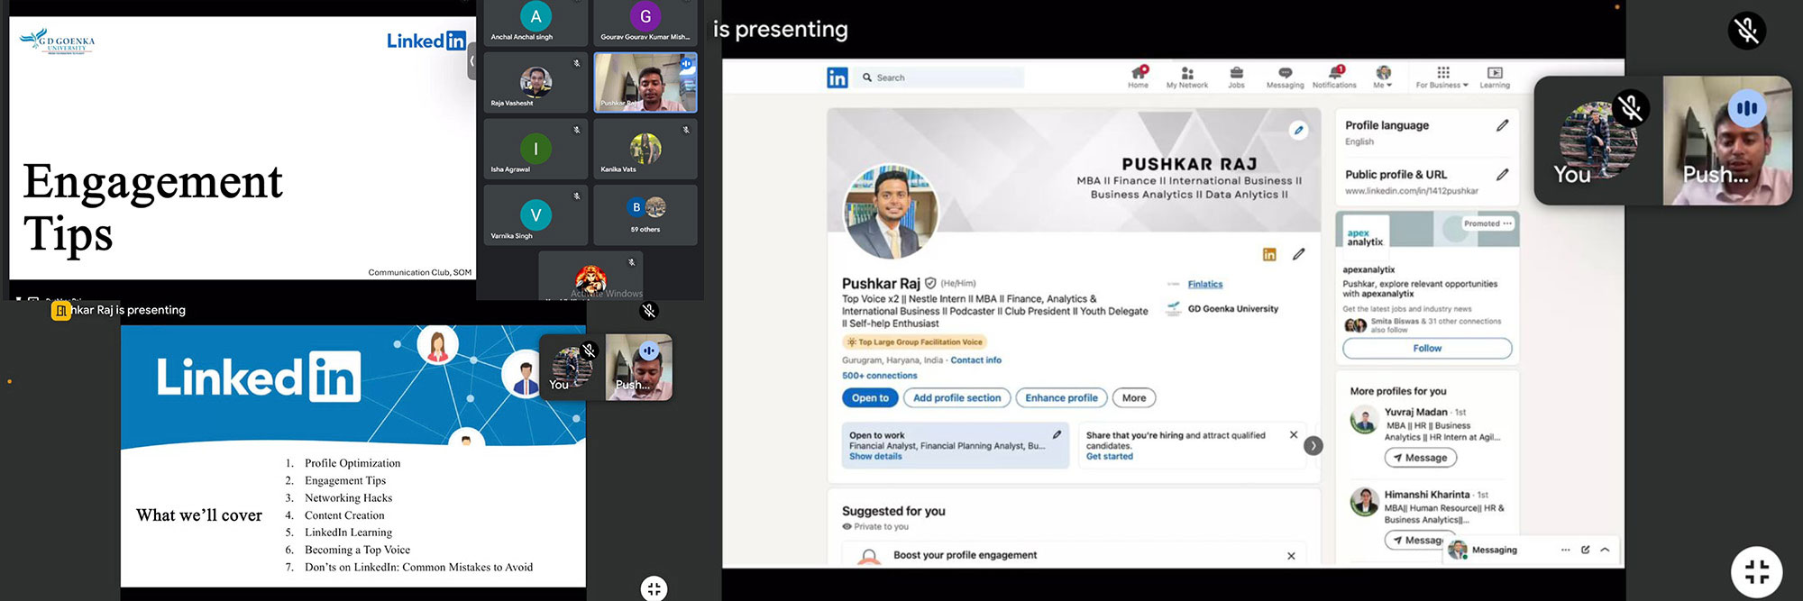
Task: Unmute microphone using the top-right mic button
Action: [1746, 31]
